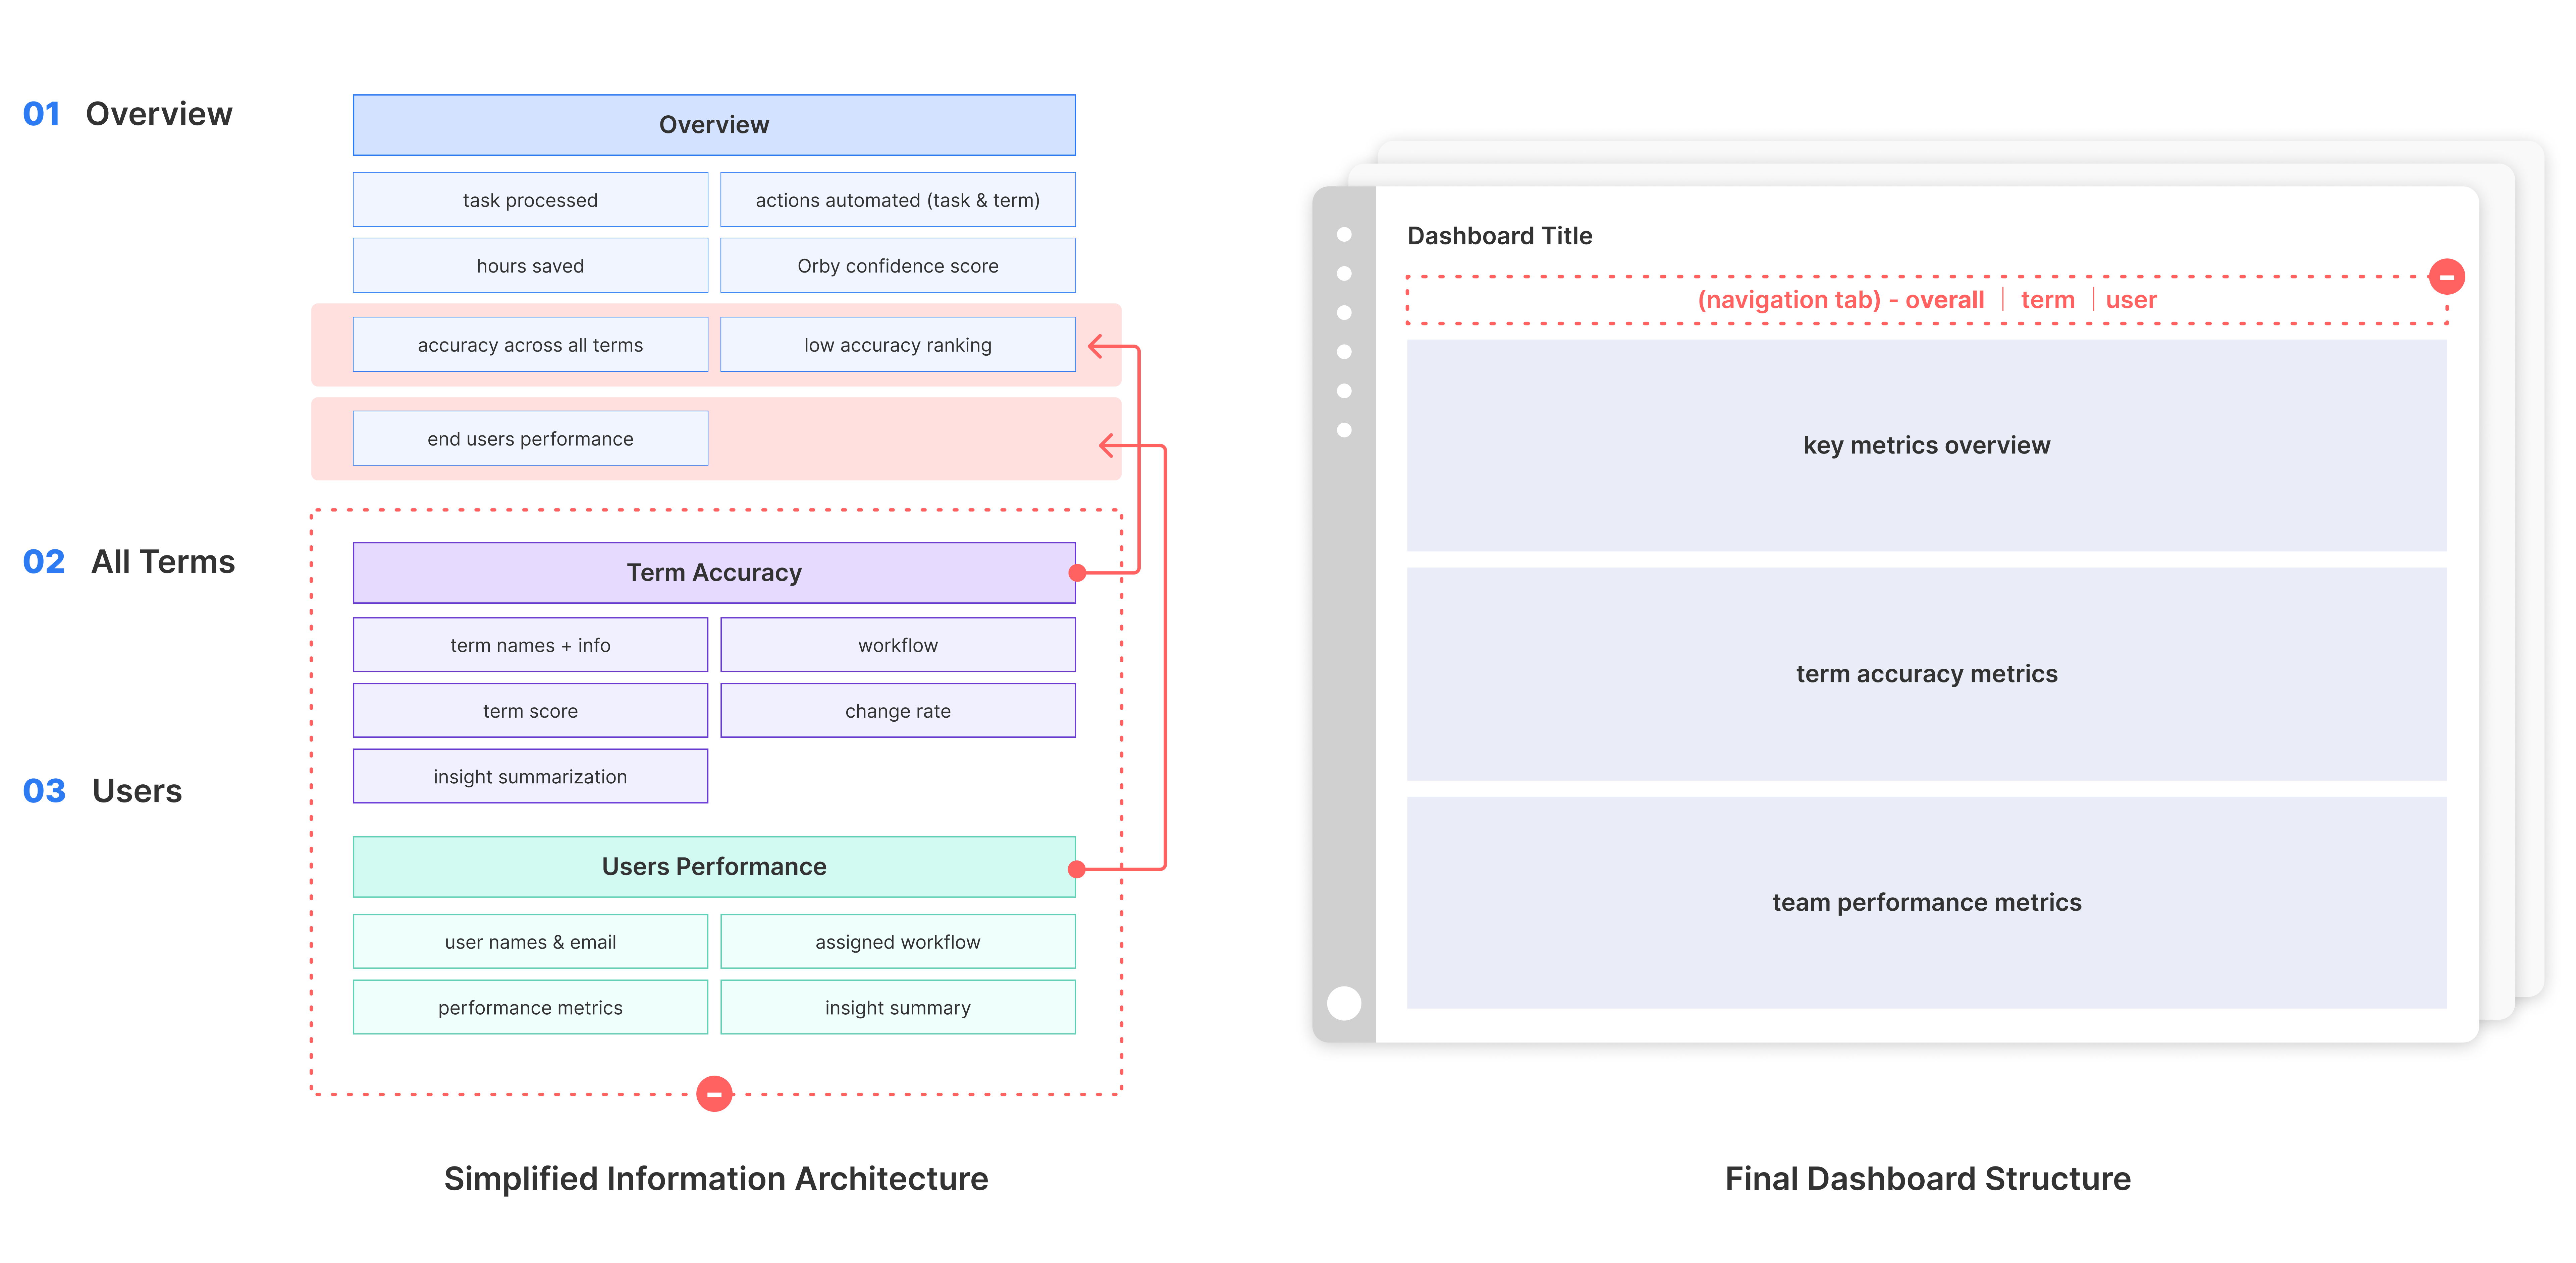The width and height of the screenshot is (2576, 1263).
Task: Click the 'low accuracy ranking' box
Action: coord(898,345)
